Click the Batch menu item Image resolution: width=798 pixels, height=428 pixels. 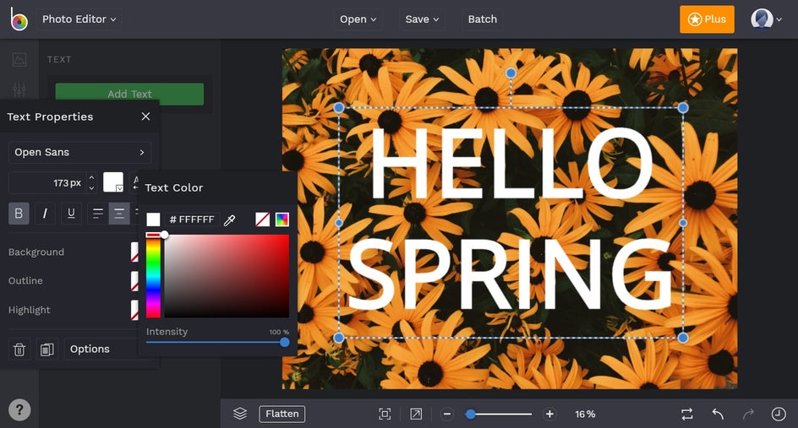(483, 19)
